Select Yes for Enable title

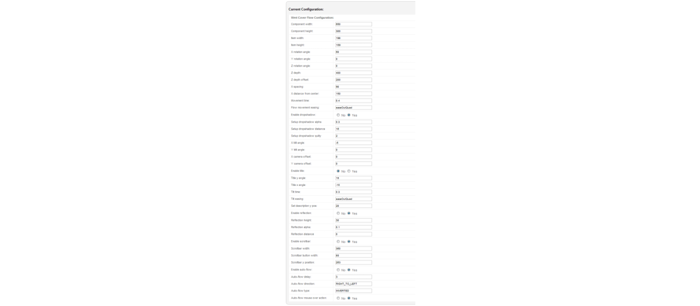(x=348, y=171)
